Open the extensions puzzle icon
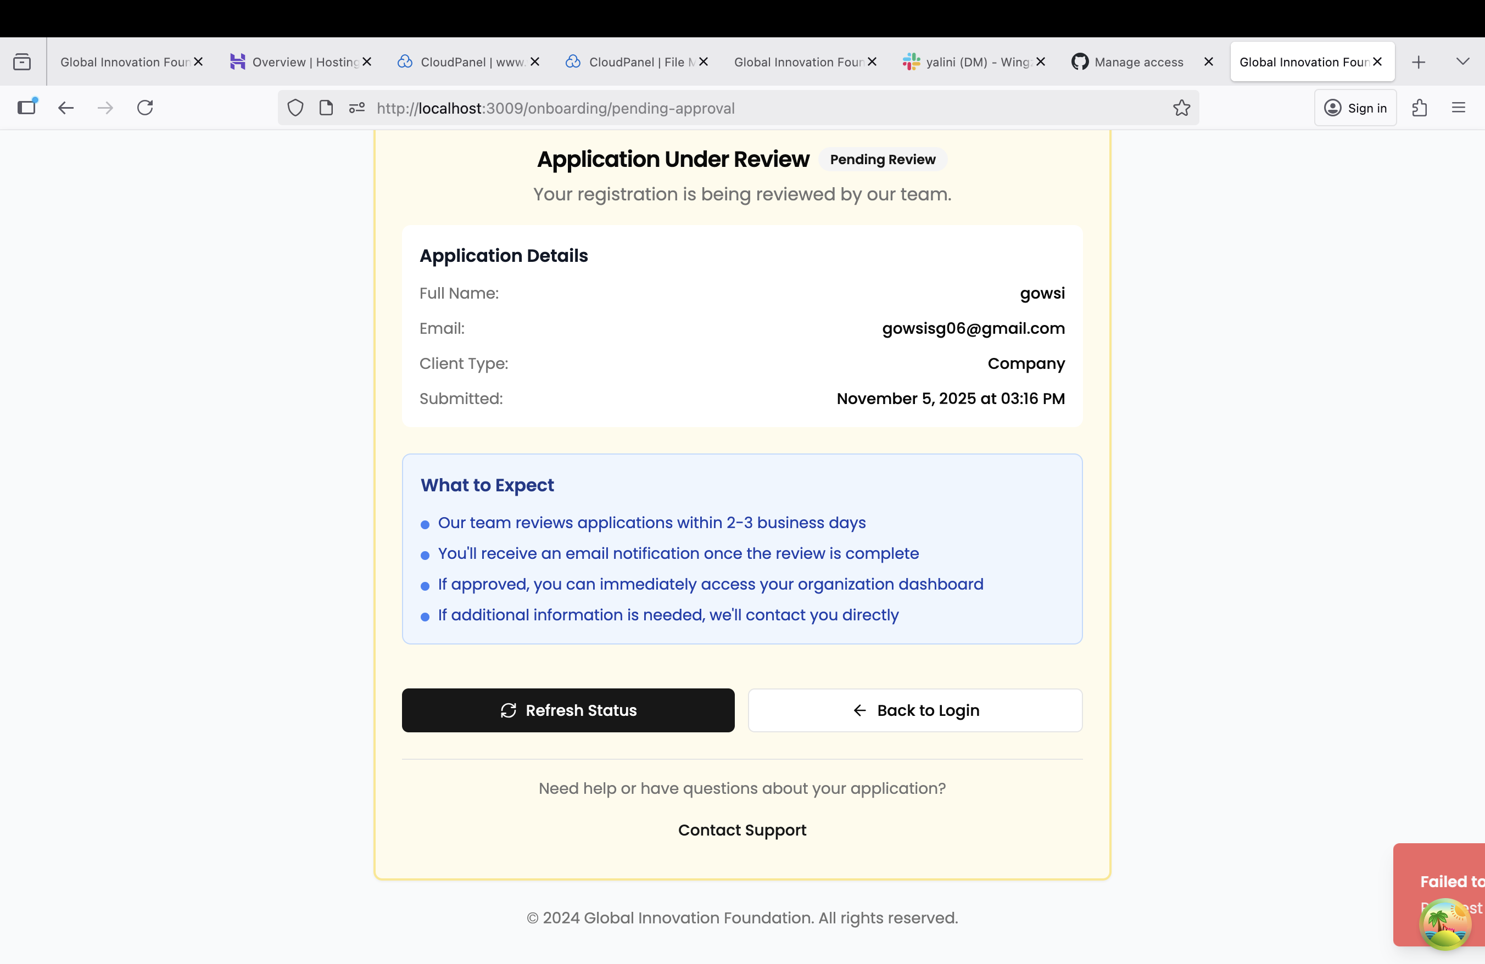The height and width of the screenshot is (964, 1485). tap(1420, 108)
